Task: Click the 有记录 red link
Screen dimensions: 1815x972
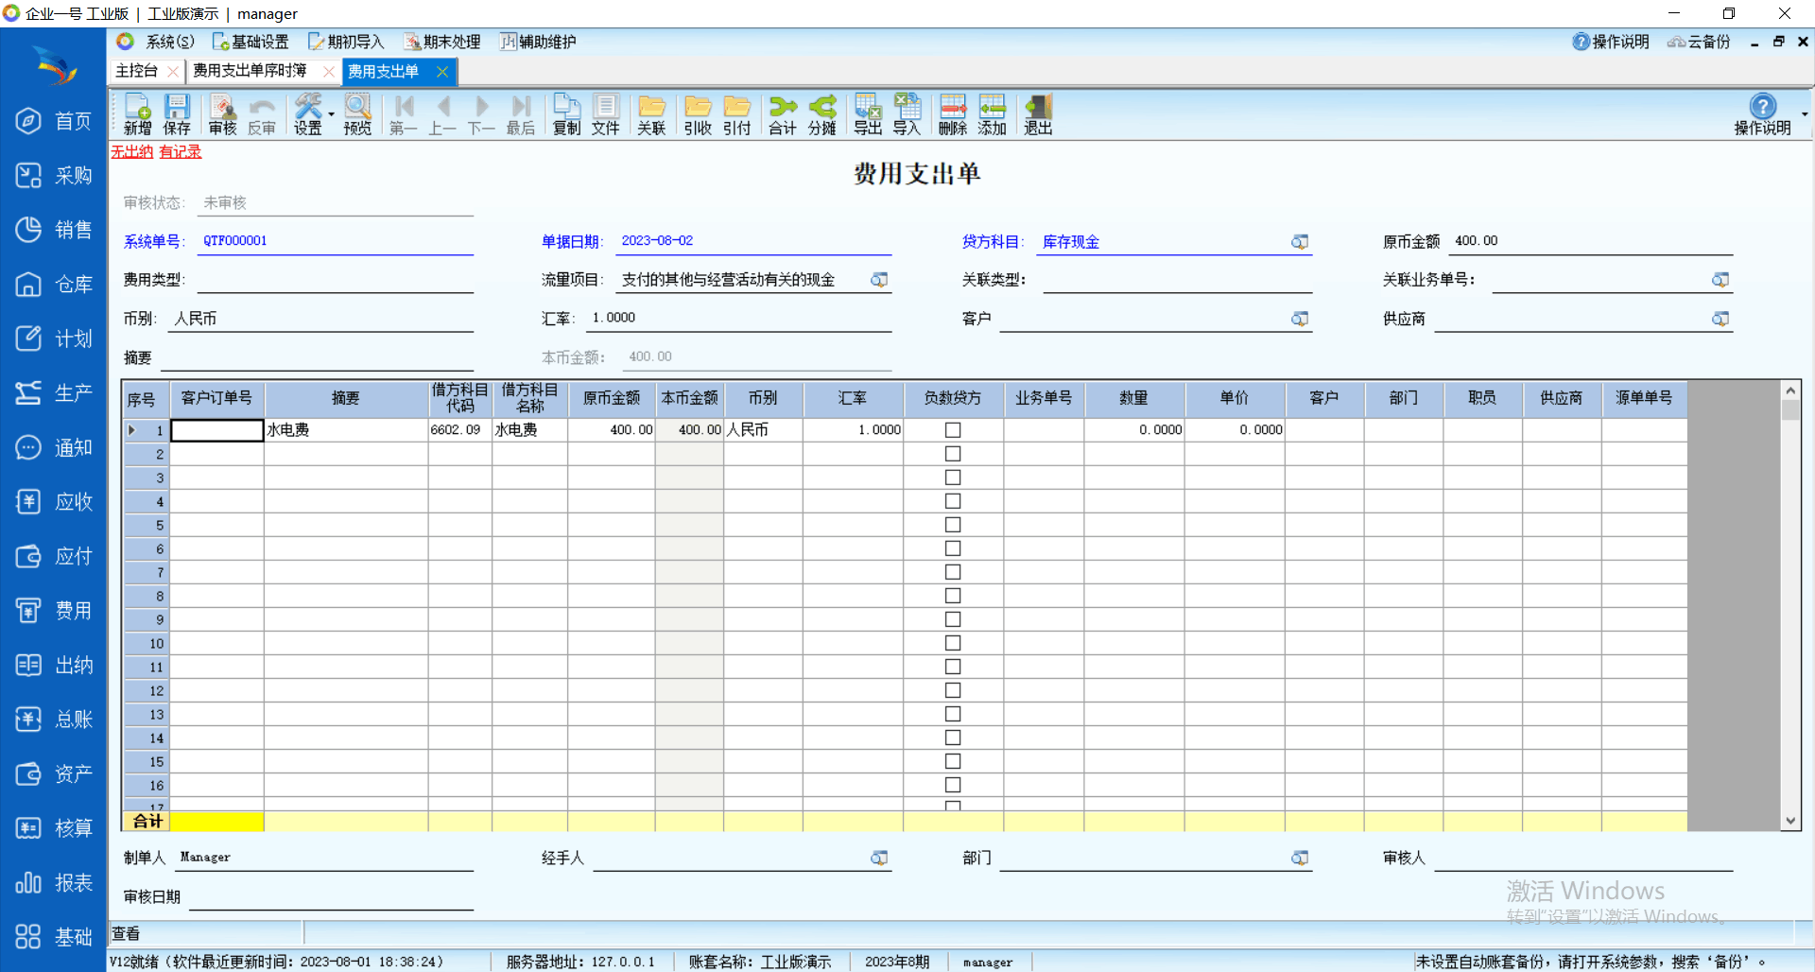Action: pos(180,152)
